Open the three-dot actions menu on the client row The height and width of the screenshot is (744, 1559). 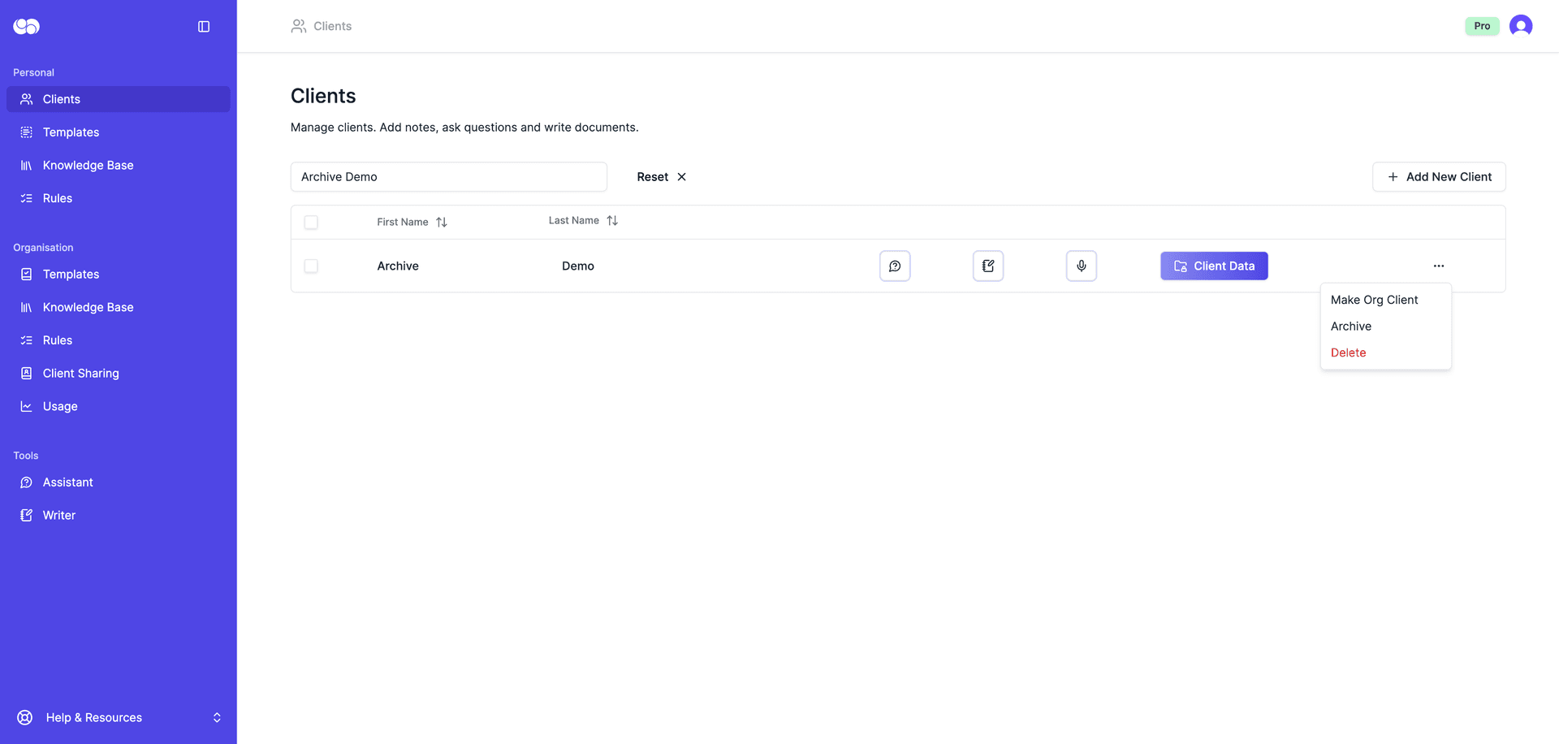[x=1438, y=266]
